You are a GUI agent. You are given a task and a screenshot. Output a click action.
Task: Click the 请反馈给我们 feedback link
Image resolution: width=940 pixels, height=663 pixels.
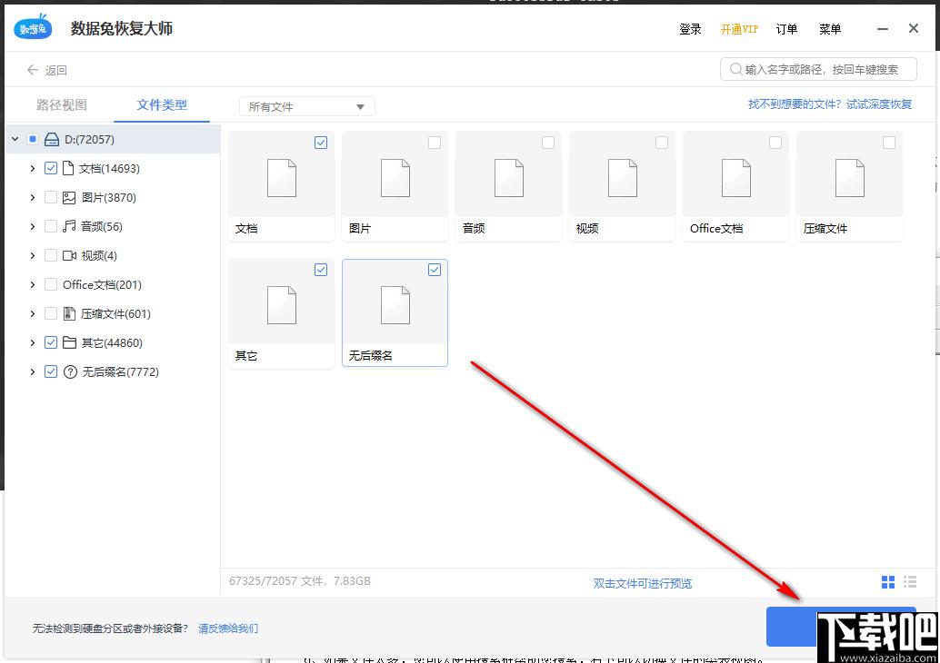pyautogui.click(x=228, y=628)
